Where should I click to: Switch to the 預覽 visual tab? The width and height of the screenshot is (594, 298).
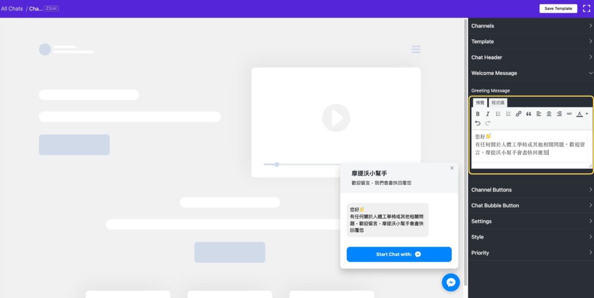[480, 103]
